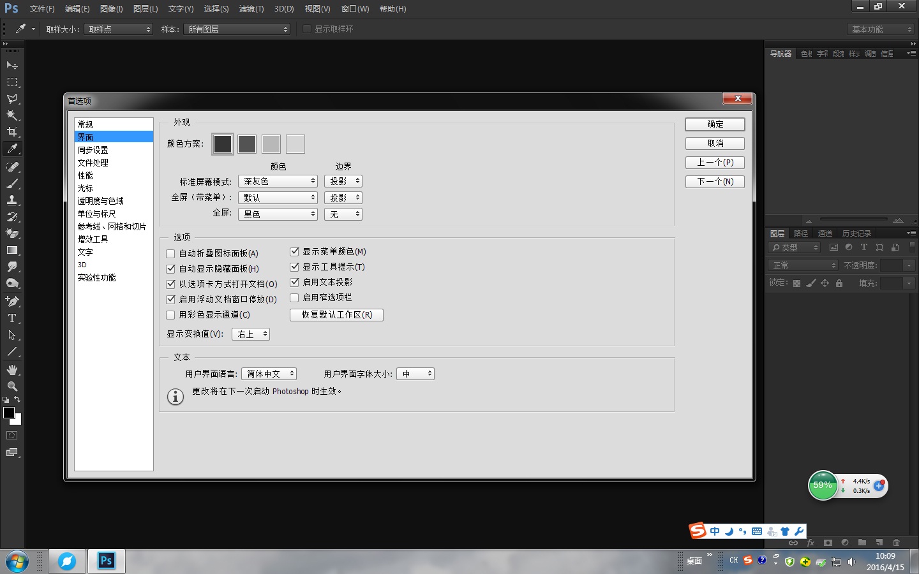
Task: Open Windows Start button
Action: [17, 561]
